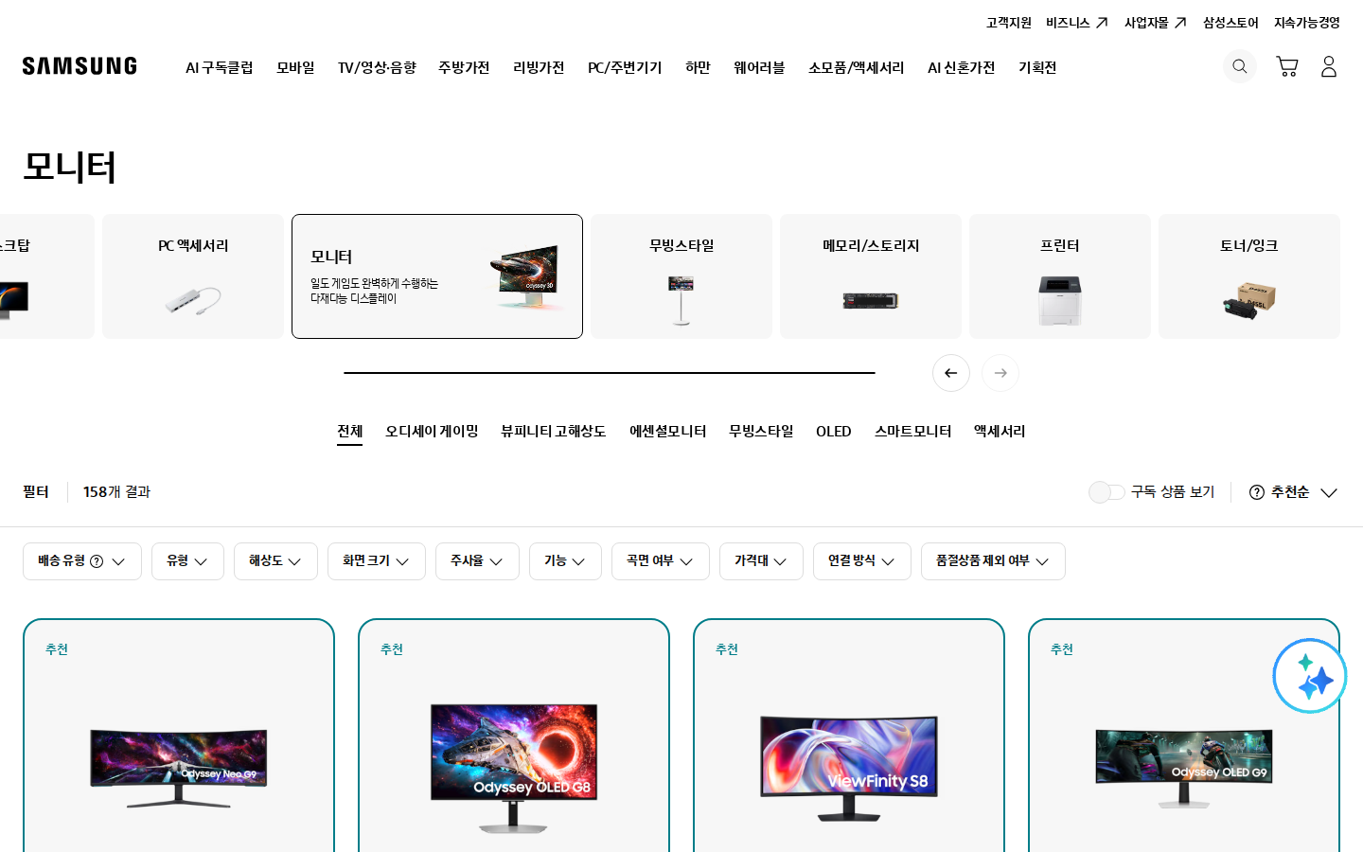Open the Odyssey OLED G8 product thumbnail
This screenshot has height=852, width=1363.
(x=514, y=767)
